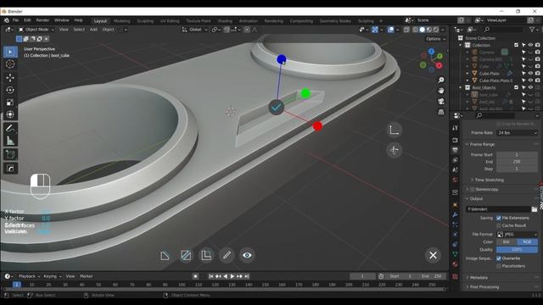Toggle File Extensions checkbox

[499, 218]
